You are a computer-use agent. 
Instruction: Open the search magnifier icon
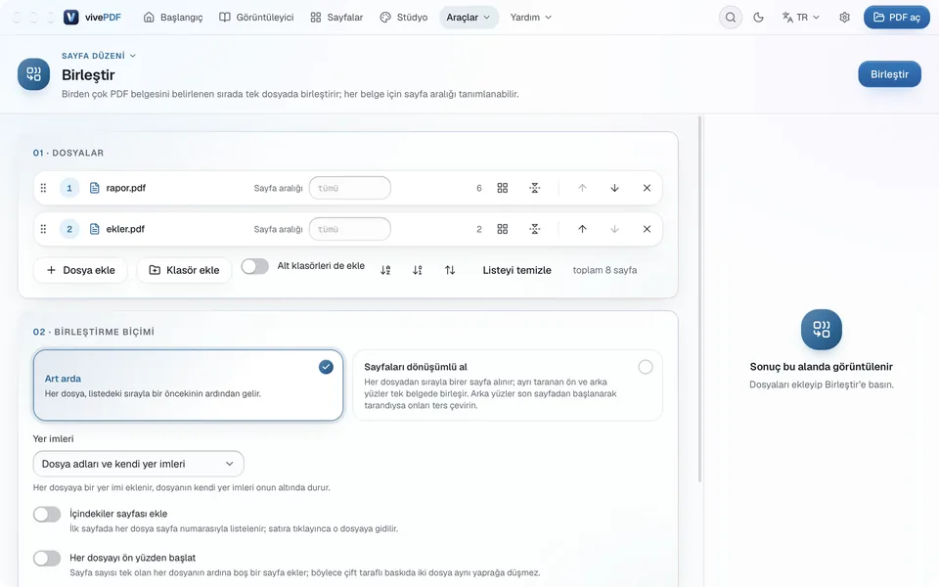coord(730,18)
